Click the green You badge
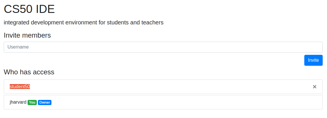This screenshot has width=327, height=118. click(x=32, y=102)
